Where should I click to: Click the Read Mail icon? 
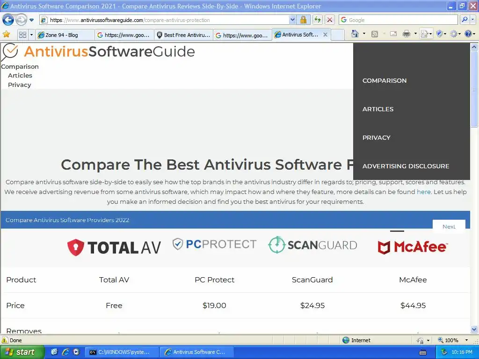click(x=393, y=34)
